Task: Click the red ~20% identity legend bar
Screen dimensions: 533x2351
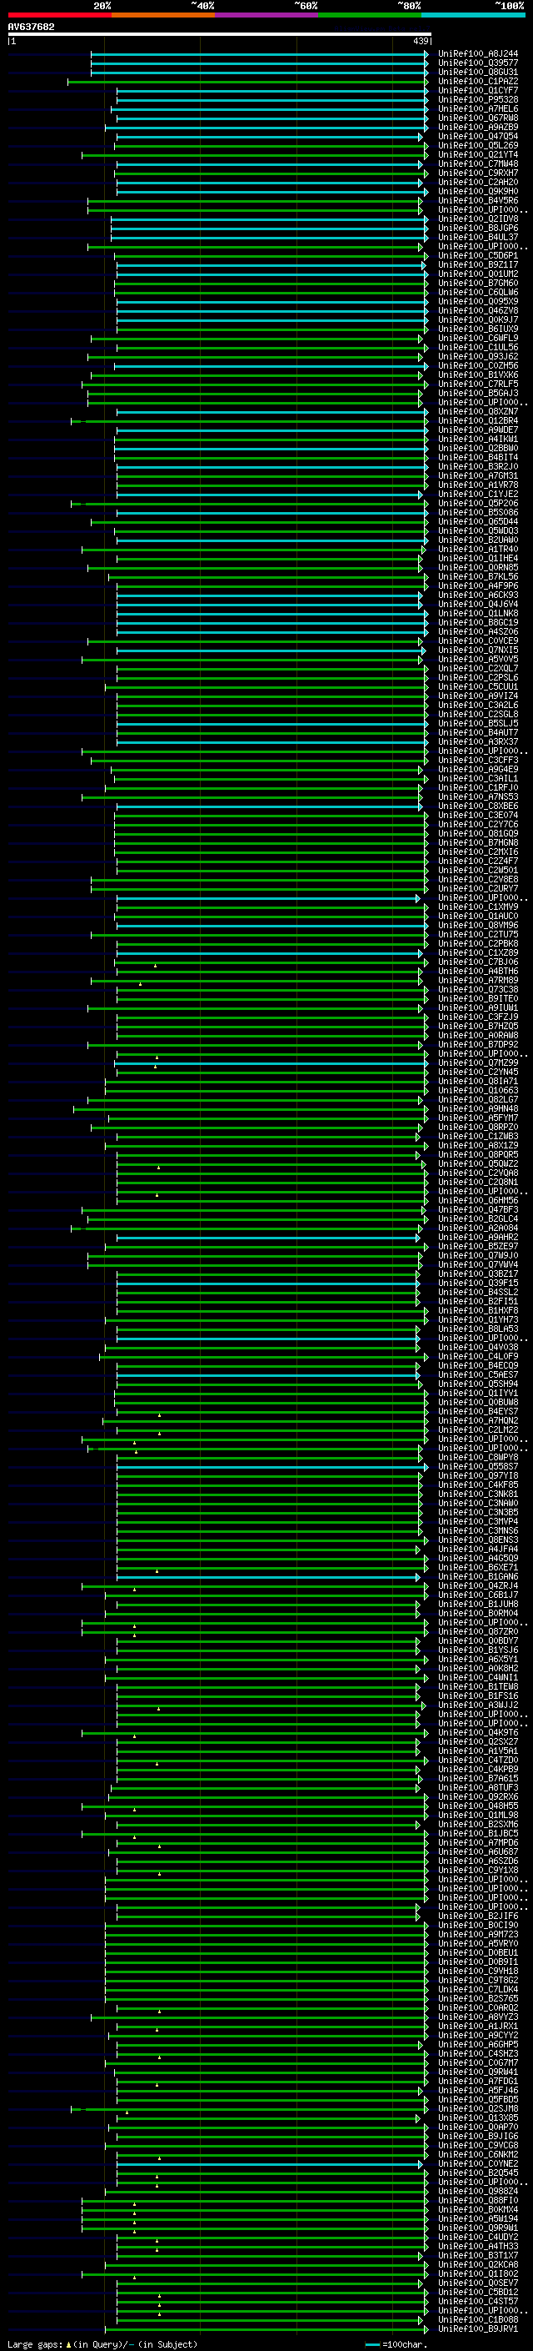Action: click(59, 16)
